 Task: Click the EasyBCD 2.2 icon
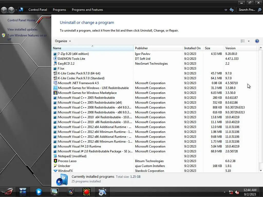click(55, 64)
